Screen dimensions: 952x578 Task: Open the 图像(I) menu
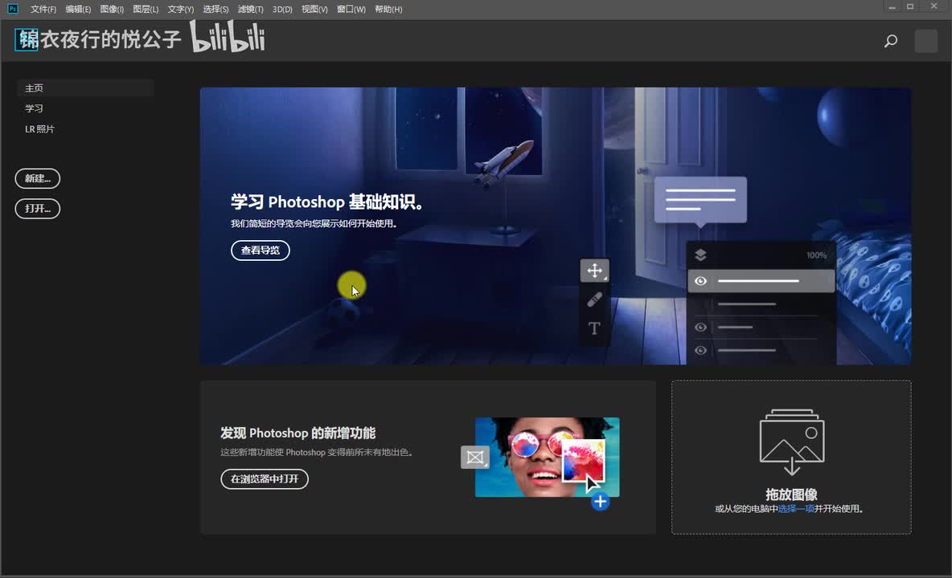pyautogui.click(x=112, y=9)
